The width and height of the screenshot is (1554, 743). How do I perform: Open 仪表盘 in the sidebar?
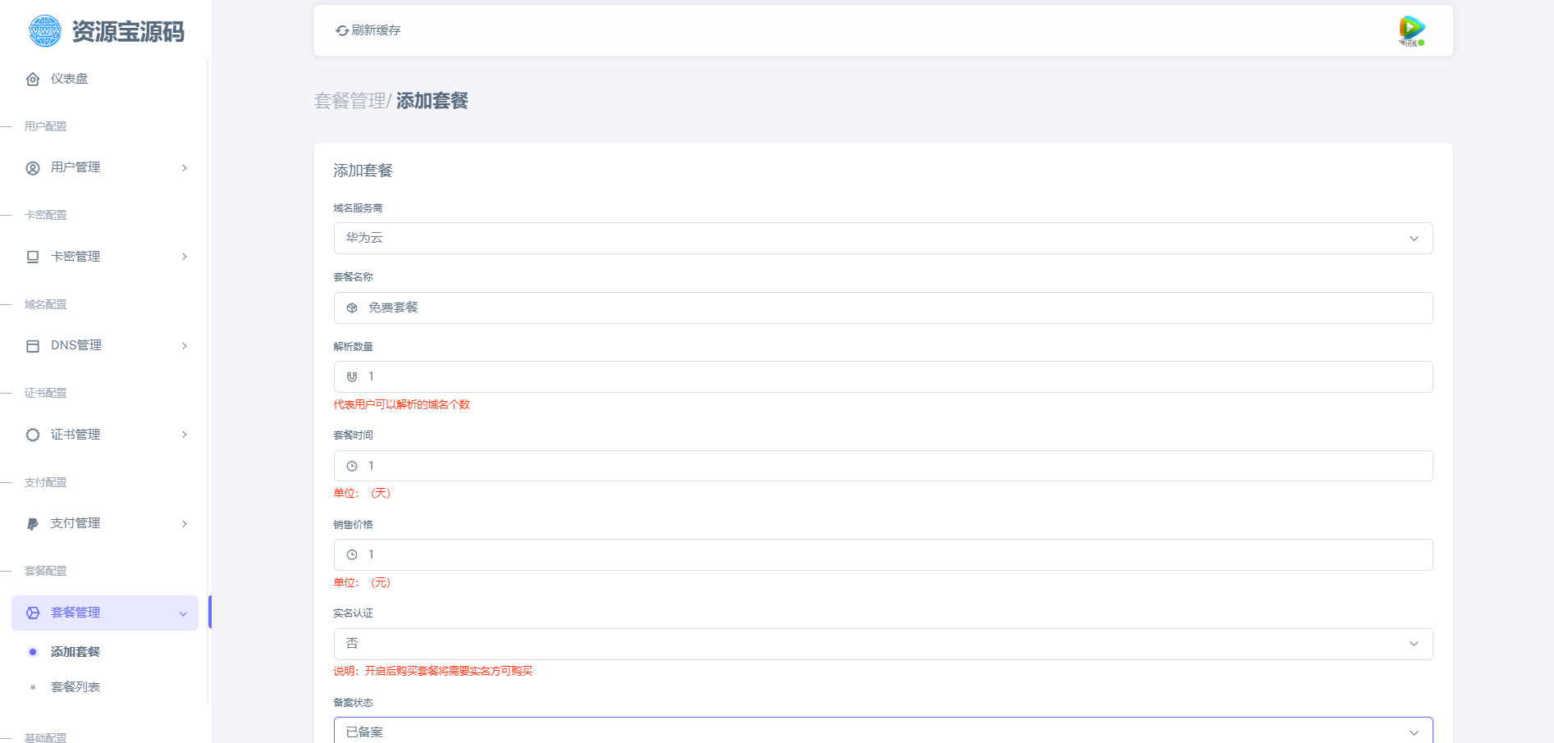tap(105, 79)
